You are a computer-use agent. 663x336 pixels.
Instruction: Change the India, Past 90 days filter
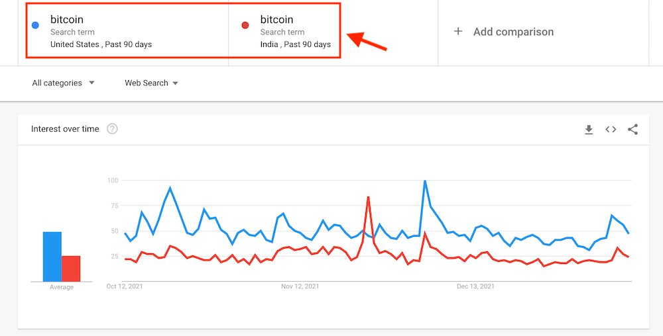(296, 44)
